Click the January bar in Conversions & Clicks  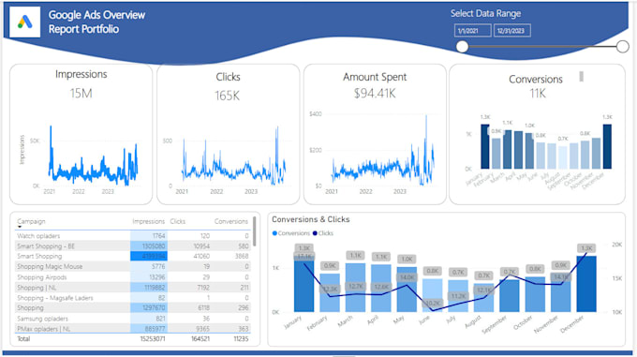[304, 283]
